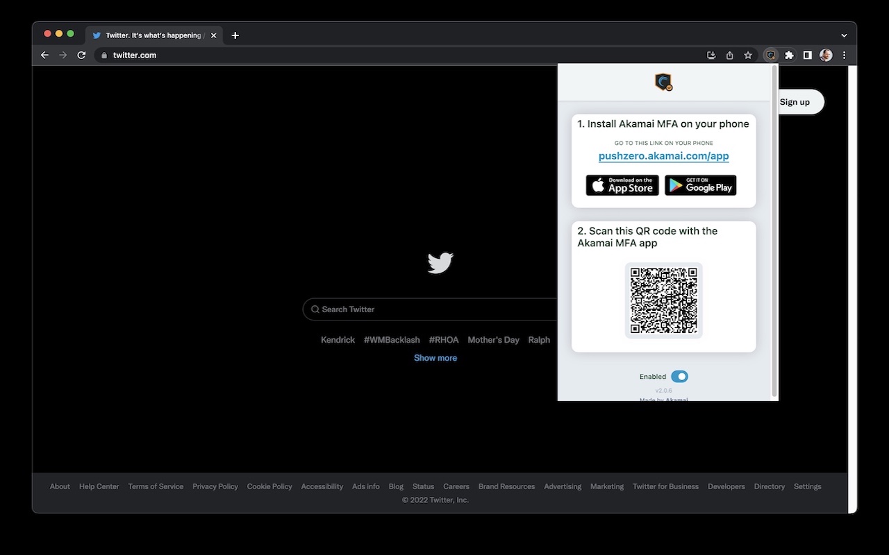Select the Get it on Google Play badge
This screenshot has height=555, width=889.
(x=700, y=185)
